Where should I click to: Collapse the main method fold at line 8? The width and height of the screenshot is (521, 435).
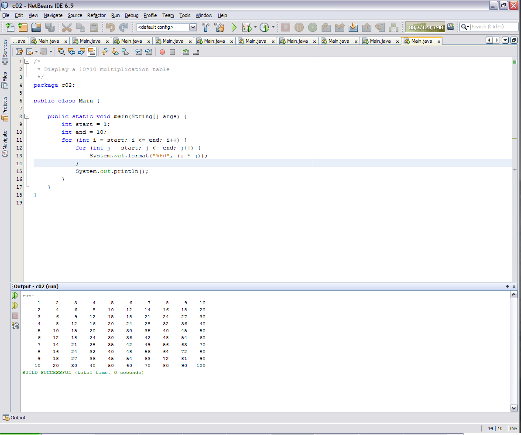(27, 116)
